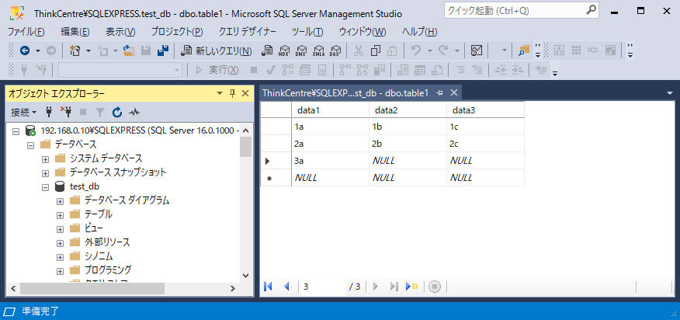Click the navigate back arrow in toolbar

pos(25,50)
